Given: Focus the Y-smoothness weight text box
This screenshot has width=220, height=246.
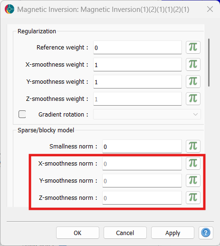Looking at the screenshot, I should [x=137, y=82].
